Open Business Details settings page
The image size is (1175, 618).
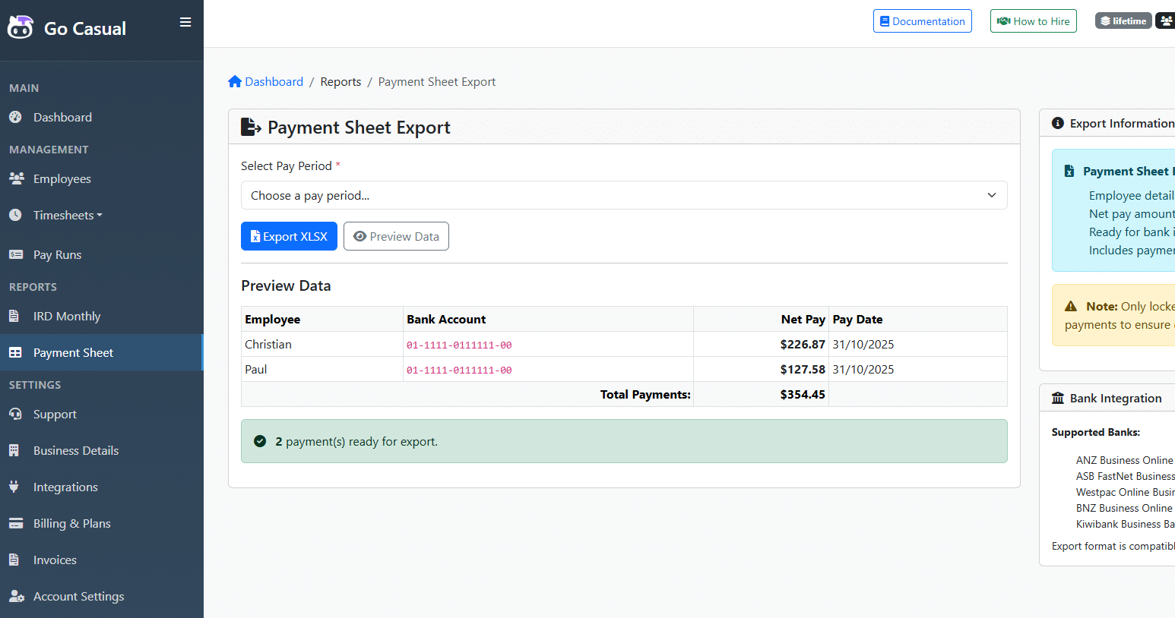coord(76,450)
